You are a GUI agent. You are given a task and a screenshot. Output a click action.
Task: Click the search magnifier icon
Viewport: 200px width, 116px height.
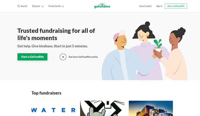(18, 6)
